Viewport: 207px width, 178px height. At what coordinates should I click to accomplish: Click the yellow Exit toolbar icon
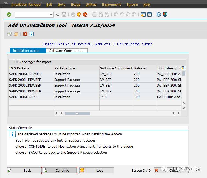79,14
